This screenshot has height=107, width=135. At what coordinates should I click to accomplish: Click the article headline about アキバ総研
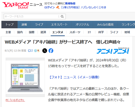(63, 42)
